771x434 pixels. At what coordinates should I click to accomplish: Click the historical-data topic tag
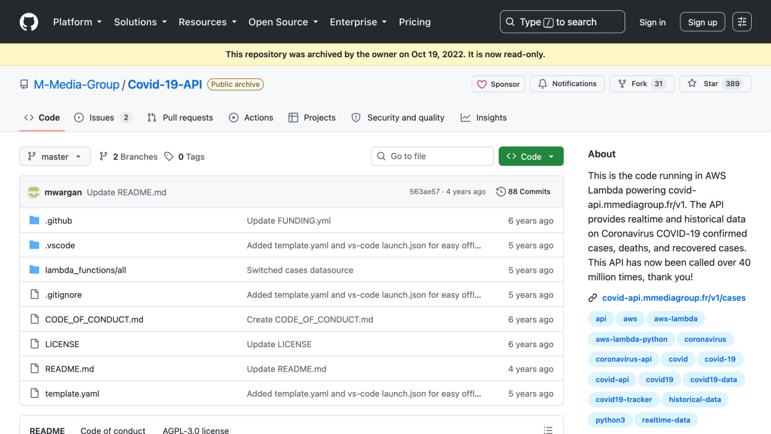[695, 399]
